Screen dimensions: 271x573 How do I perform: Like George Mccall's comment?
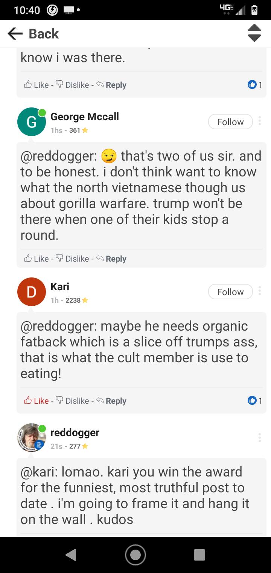37,259
